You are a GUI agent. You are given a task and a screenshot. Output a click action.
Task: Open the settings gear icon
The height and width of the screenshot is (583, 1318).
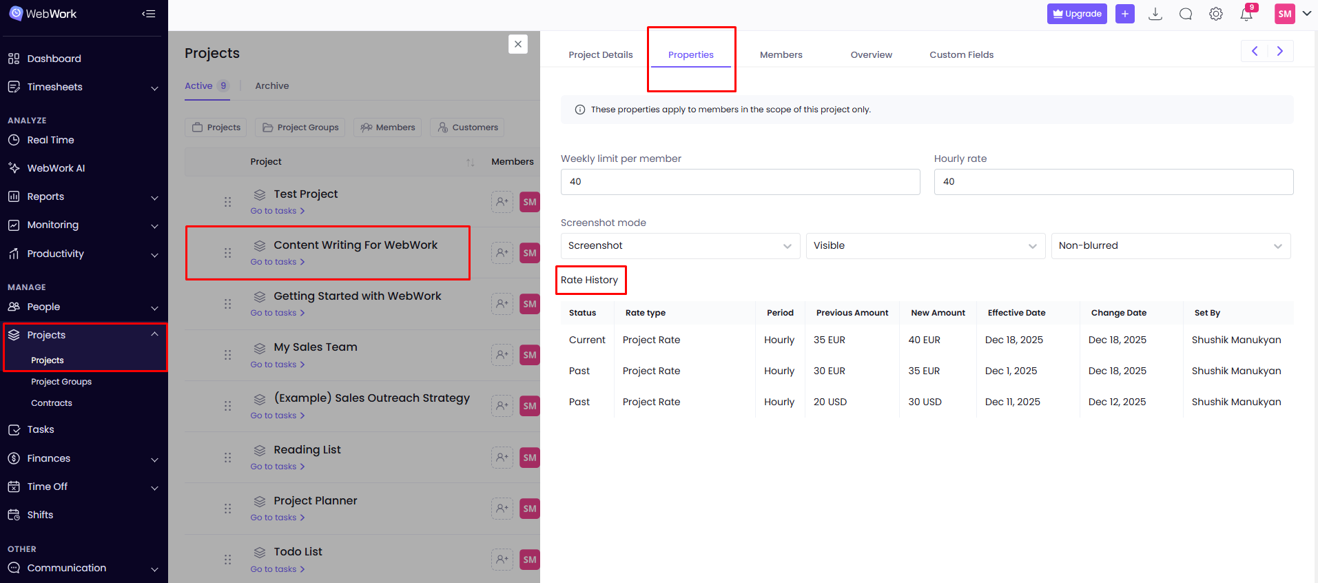[1215, 14]
